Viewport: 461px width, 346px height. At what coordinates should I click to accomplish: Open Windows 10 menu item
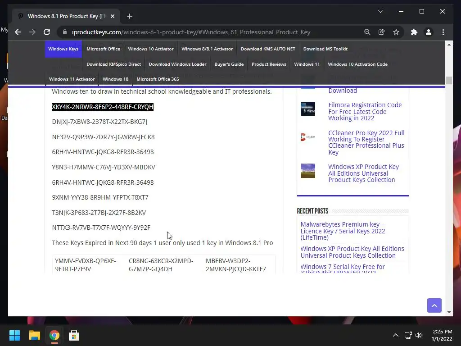(116, 79)
